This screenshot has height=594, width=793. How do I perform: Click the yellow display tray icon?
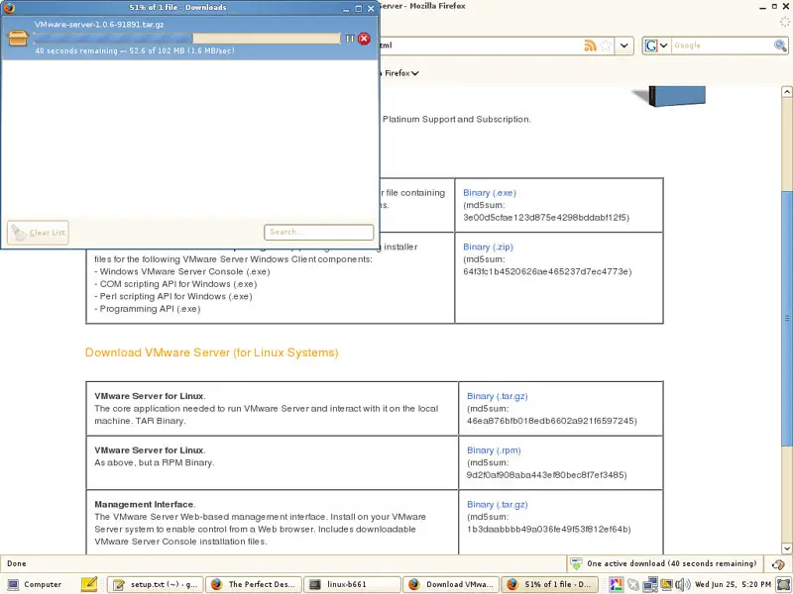tap(666, 584)
